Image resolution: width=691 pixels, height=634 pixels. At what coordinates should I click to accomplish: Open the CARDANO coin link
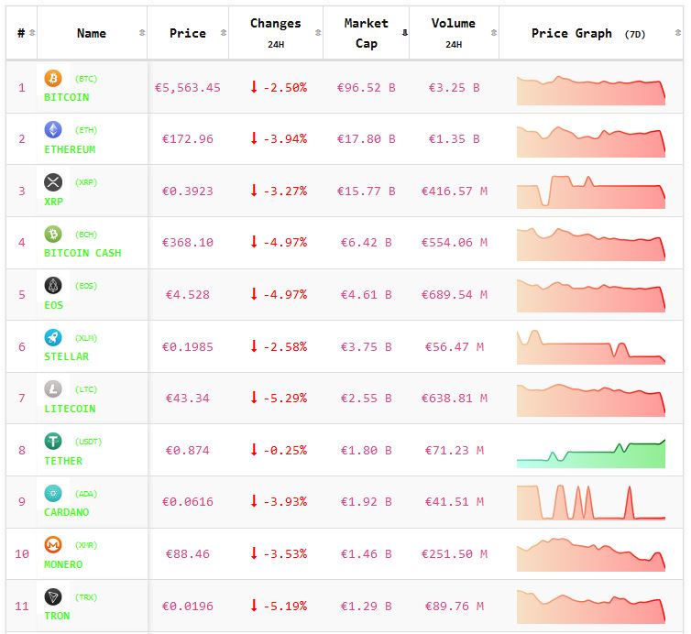pyautogui.click(x=67, y=512)
